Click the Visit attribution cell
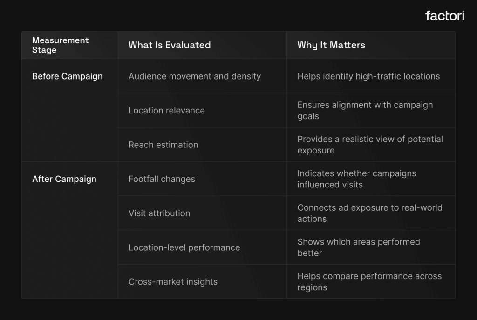This screenshot has width=477, height=320. (x=159, y=213)
